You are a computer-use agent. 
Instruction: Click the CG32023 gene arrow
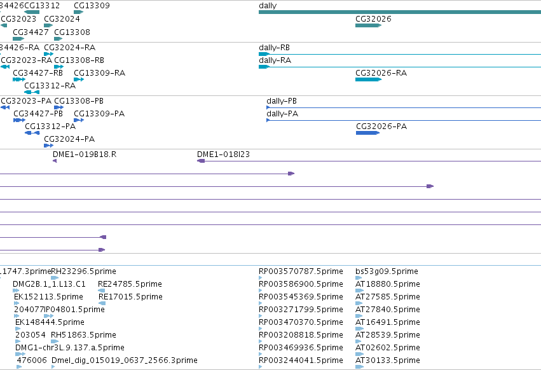[4, 25]
